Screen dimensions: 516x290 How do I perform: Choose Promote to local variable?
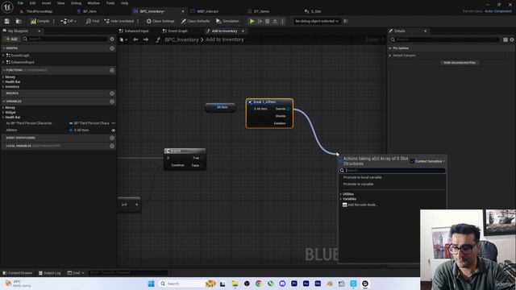pos(362,177)
